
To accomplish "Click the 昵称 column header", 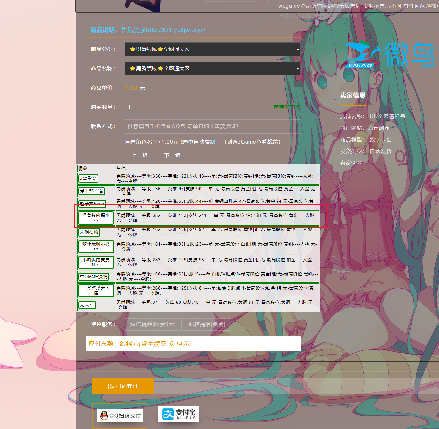I will pyautogui.click(x=96, y=168).
